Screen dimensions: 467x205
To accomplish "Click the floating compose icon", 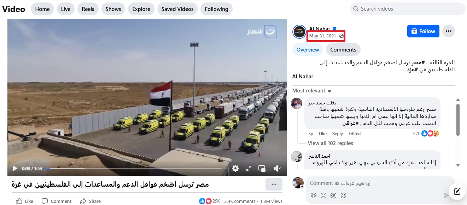I will click(457, 192).
